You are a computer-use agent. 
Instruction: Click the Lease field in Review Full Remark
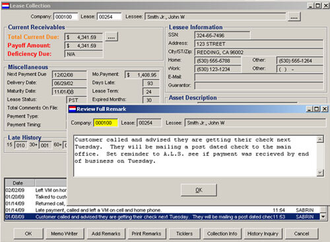149,123
